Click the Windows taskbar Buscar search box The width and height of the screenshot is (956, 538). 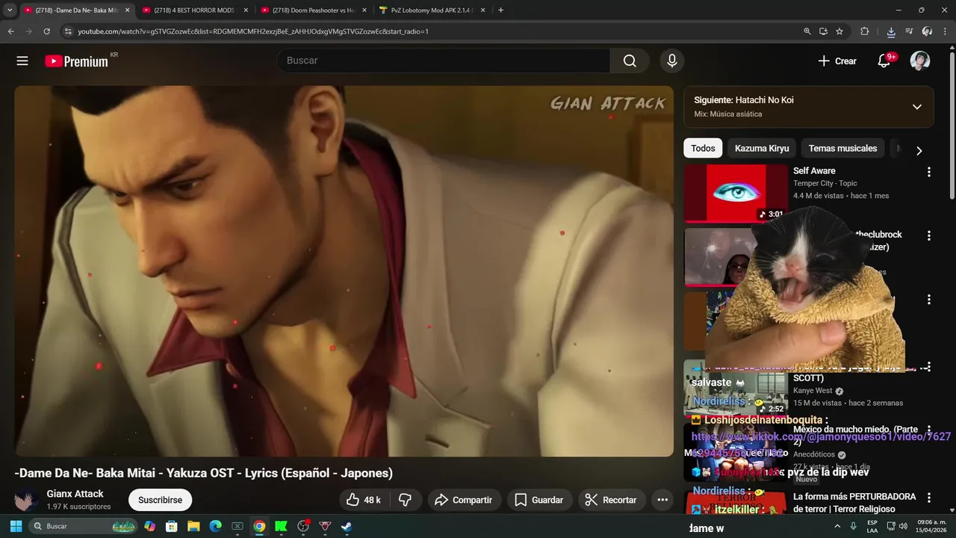(x=84, y=526)
